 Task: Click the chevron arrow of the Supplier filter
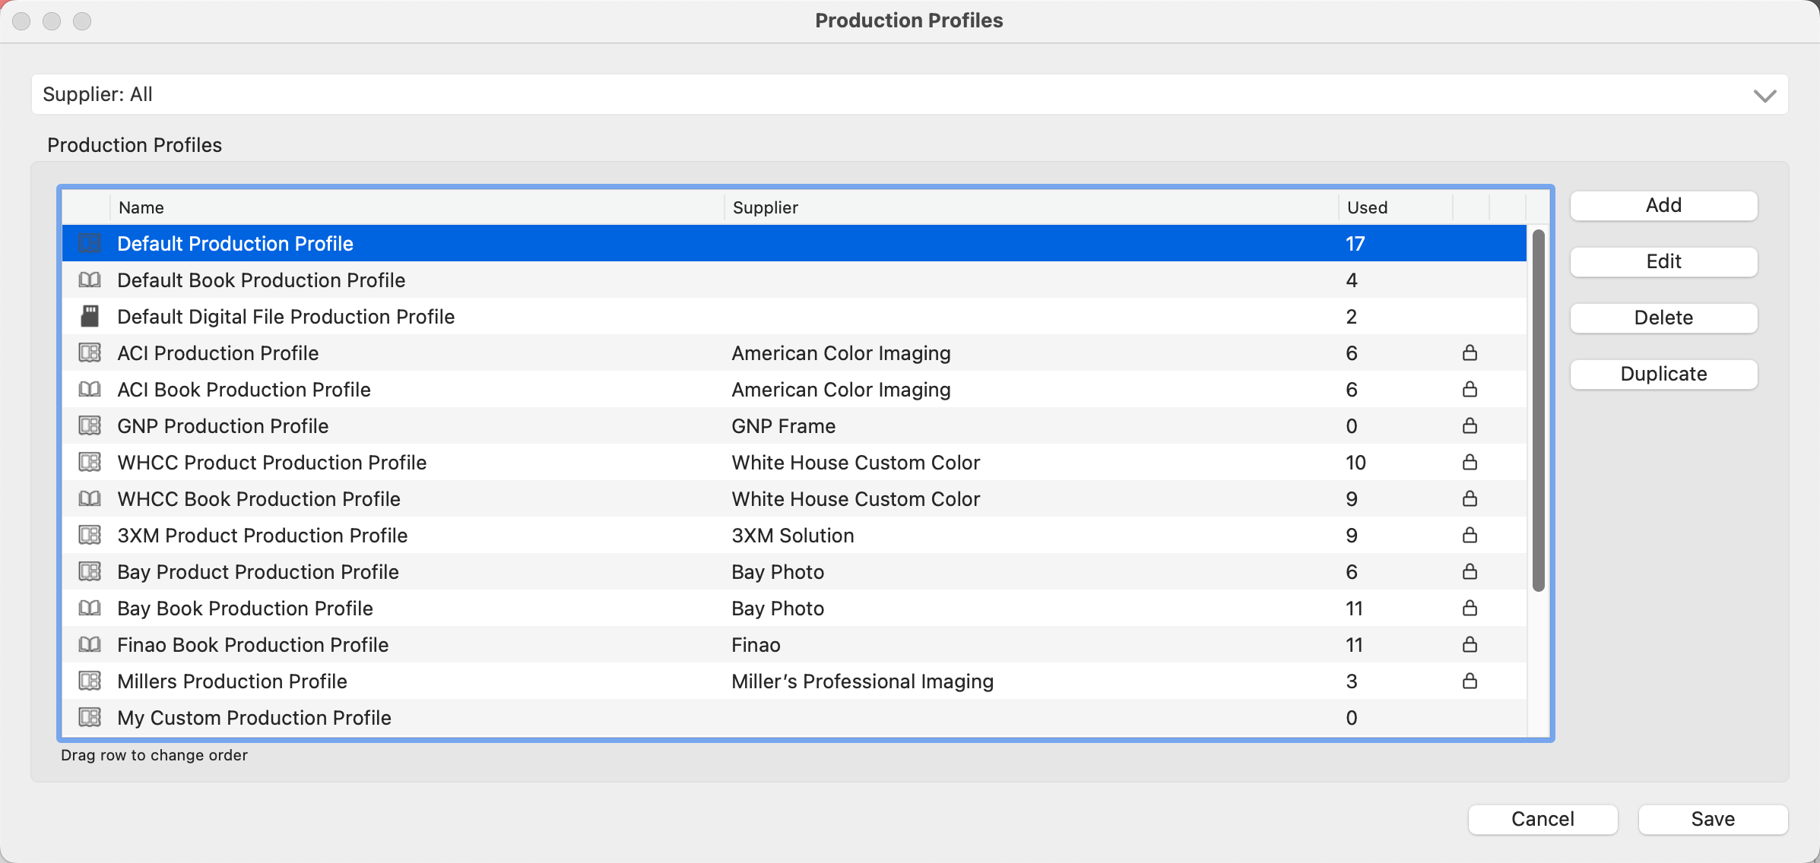click(1765, 96)
